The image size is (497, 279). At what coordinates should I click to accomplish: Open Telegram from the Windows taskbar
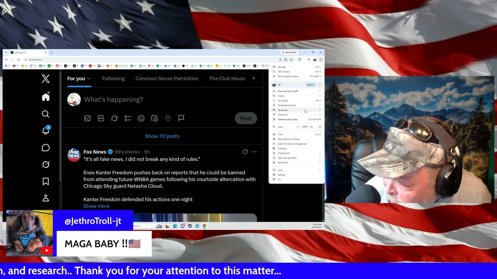(x=197, y=226)
